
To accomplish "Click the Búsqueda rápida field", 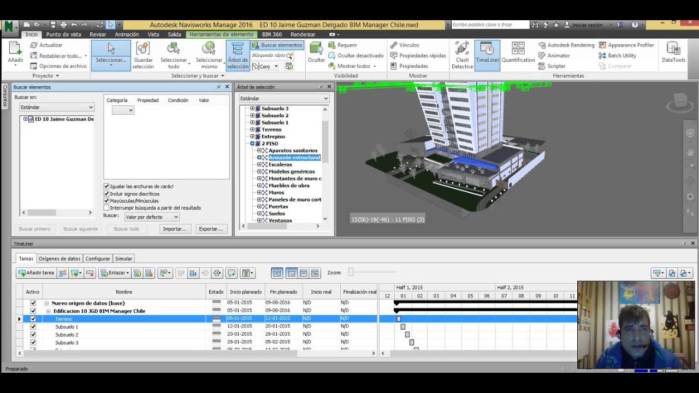I will [x=273, y=56].
